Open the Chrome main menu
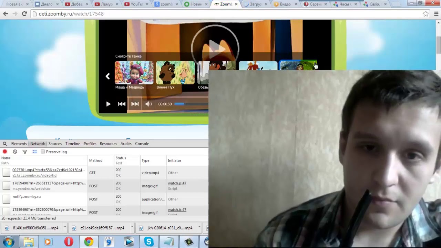The width and height of the screenshot is (441, 248). pyautogui.click(x=436, y=14)
